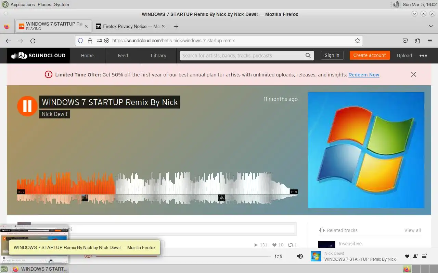Click the site security padlock icon
This screenshot has height=273, width=438.
coord(90,41)
